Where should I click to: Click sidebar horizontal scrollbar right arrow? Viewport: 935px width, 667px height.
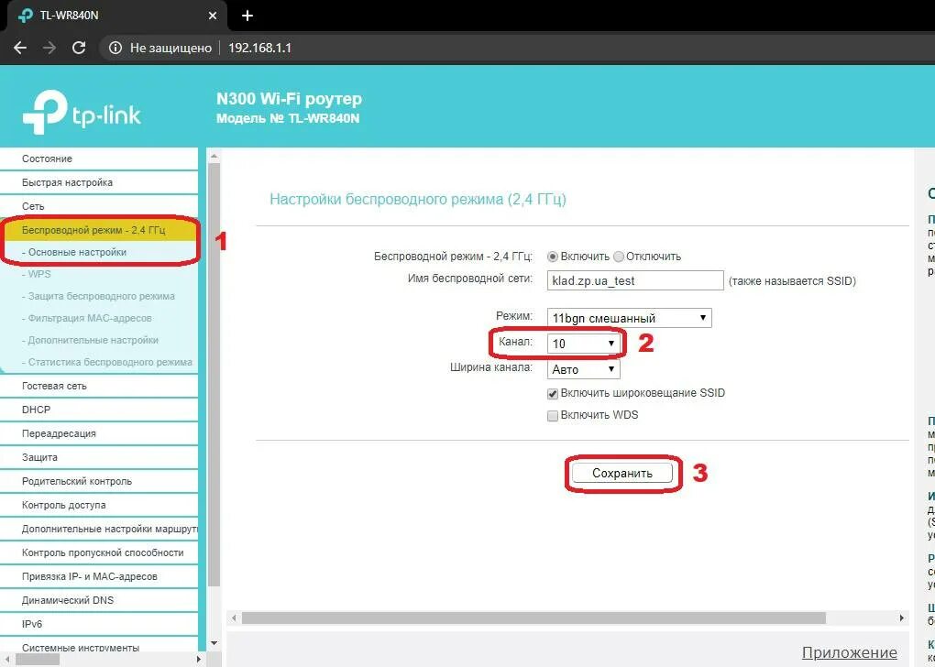pos(199,660)
